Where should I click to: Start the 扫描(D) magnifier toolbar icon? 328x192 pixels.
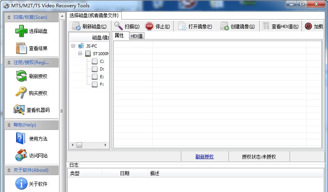[x=118, y=26]
